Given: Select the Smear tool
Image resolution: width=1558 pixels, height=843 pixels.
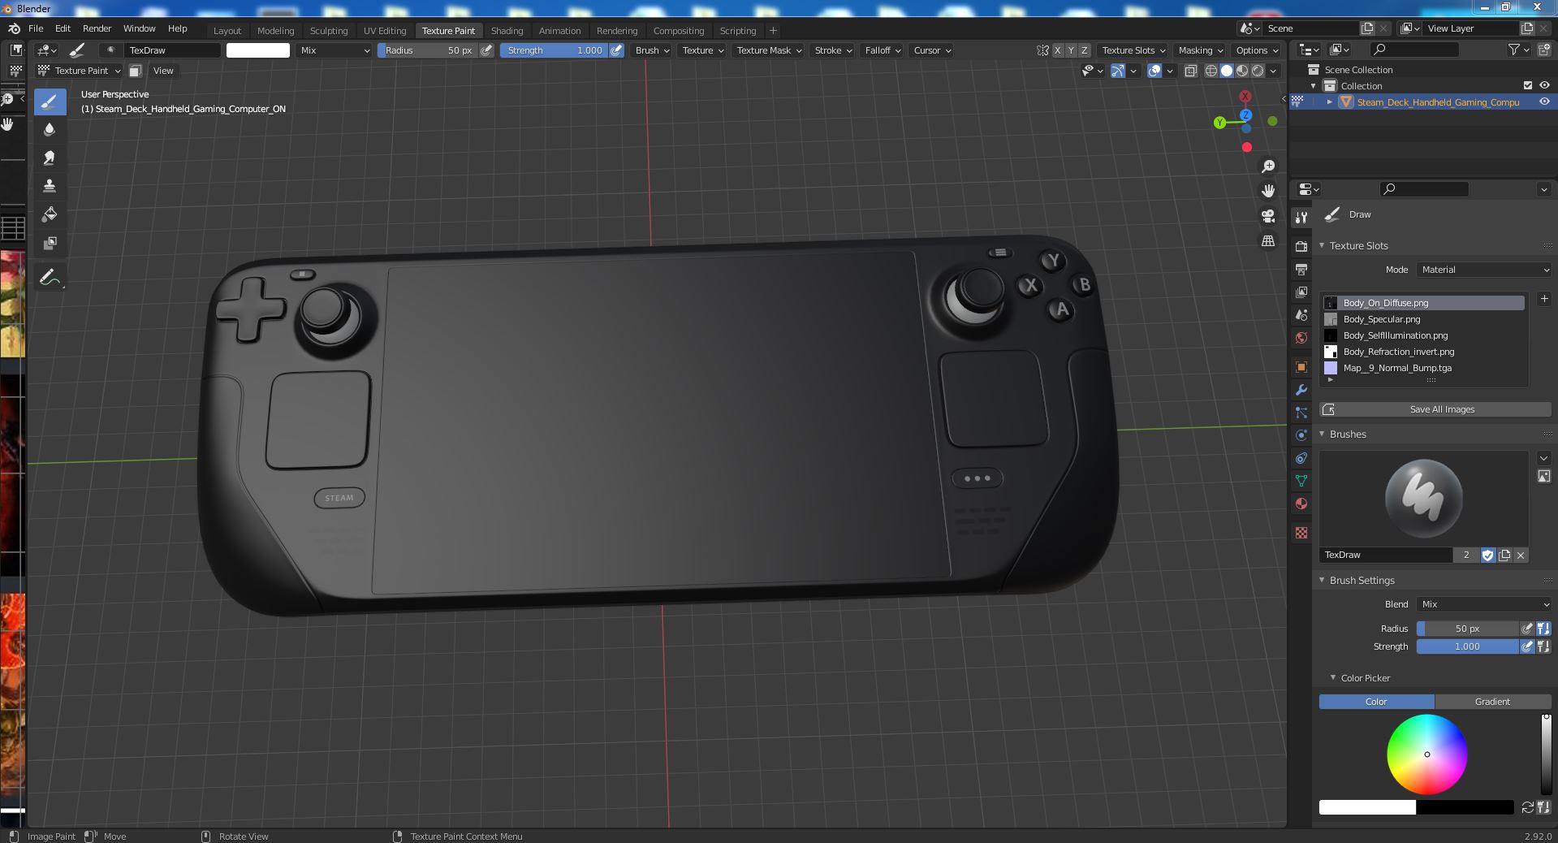Looking at the screenshot, I should click(50, 158).
